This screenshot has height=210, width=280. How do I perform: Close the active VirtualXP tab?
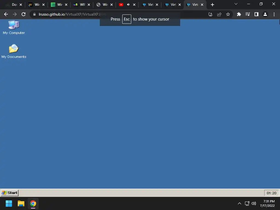click(202, 5)
